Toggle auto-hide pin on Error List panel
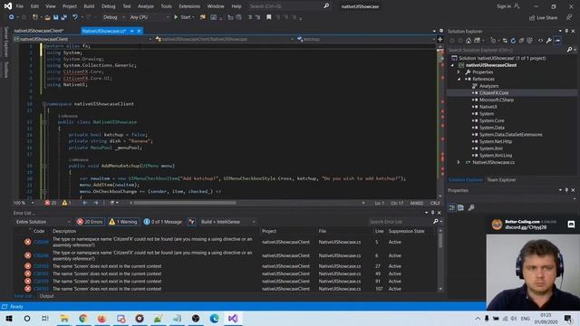The height and width of the screenshot is (326, 580). pyautogui.click(x=432, y=213)
